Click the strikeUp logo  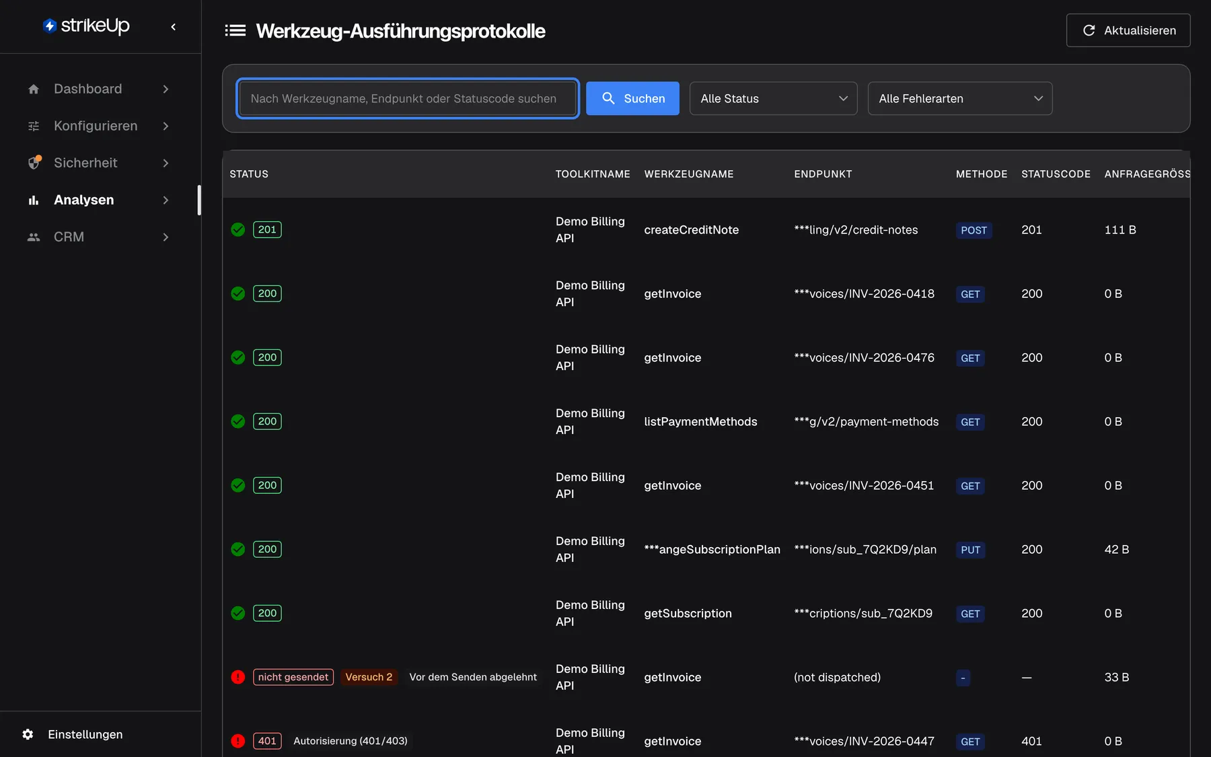pos(86,26)
